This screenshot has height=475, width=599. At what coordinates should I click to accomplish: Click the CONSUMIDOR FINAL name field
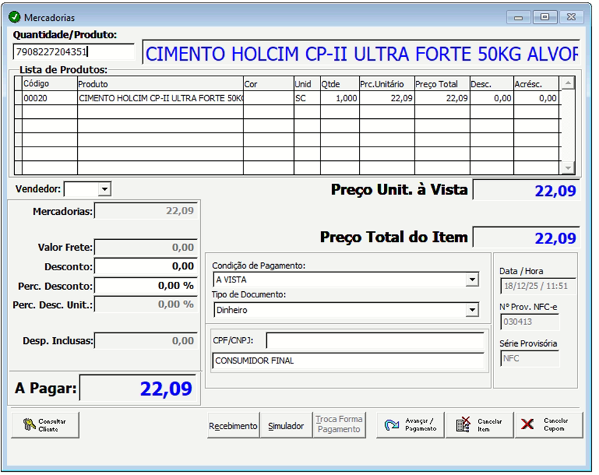[x=349, y=361]
